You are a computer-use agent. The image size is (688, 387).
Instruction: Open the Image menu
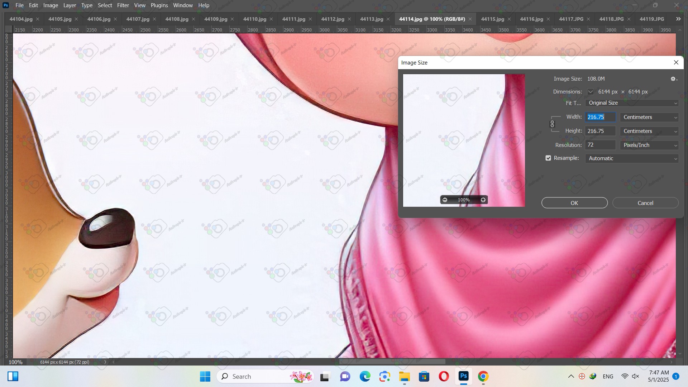click(x=51, y=5)
